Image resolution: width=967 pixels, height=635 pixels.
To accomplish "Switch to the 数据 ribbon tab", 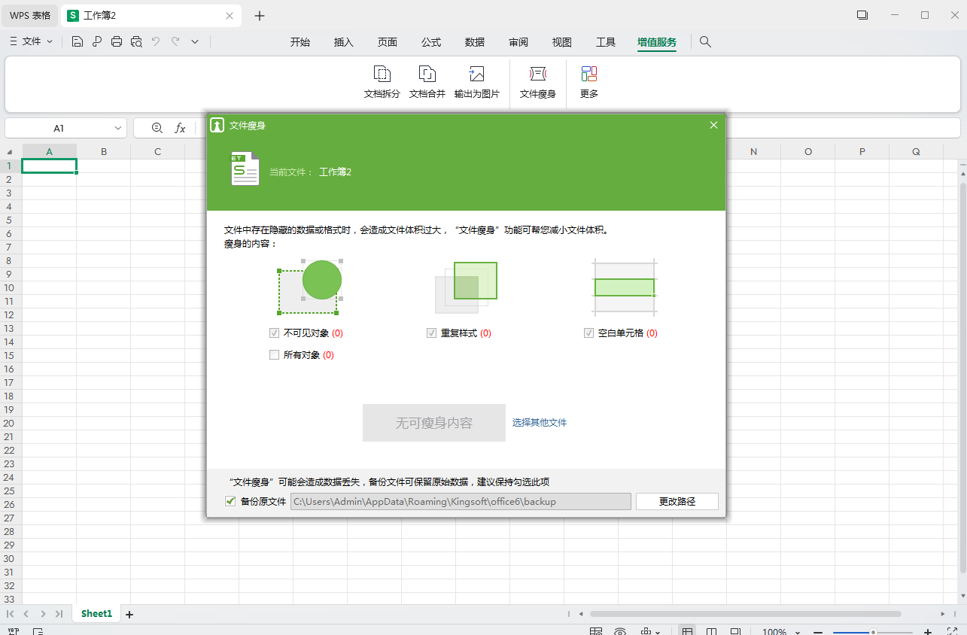I will [475, 42].
